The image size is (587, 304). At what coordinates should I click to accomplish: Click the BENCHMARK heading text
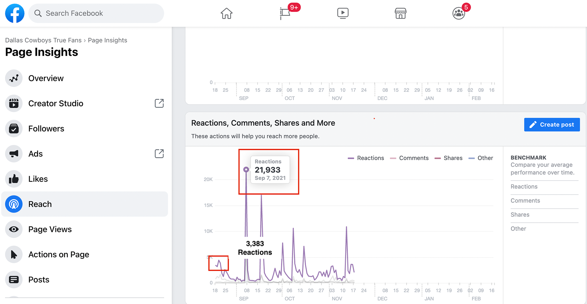(x=528, y=157)
